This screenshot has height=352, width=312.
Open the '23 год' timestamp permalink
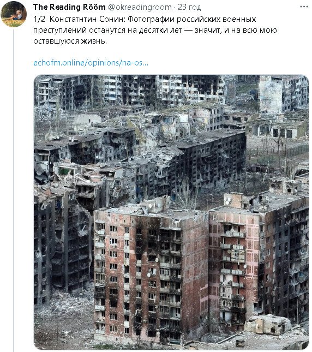[x=189, y=7]
